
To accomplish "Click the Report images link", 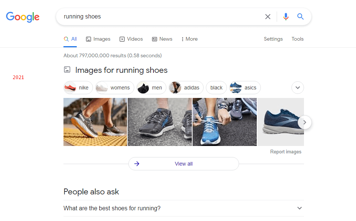I will pos(286,152).
